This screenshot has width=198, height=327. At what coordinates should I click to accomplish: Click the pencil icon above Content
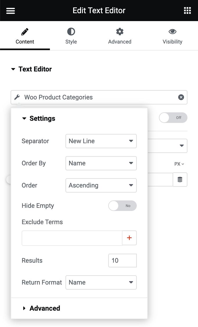point(25,31)
